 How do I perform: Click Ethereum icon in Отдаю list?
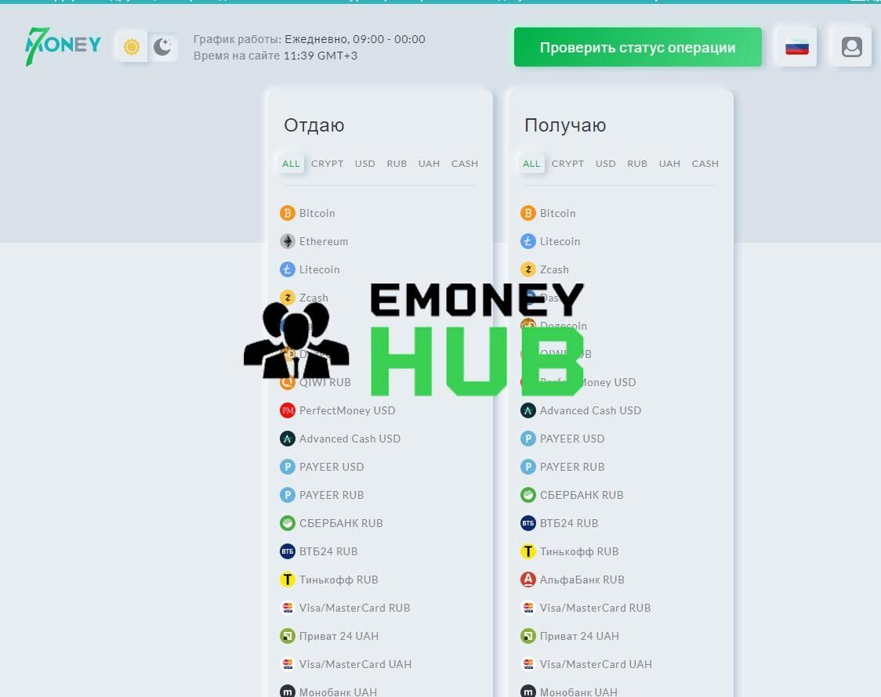coord(288,241)
